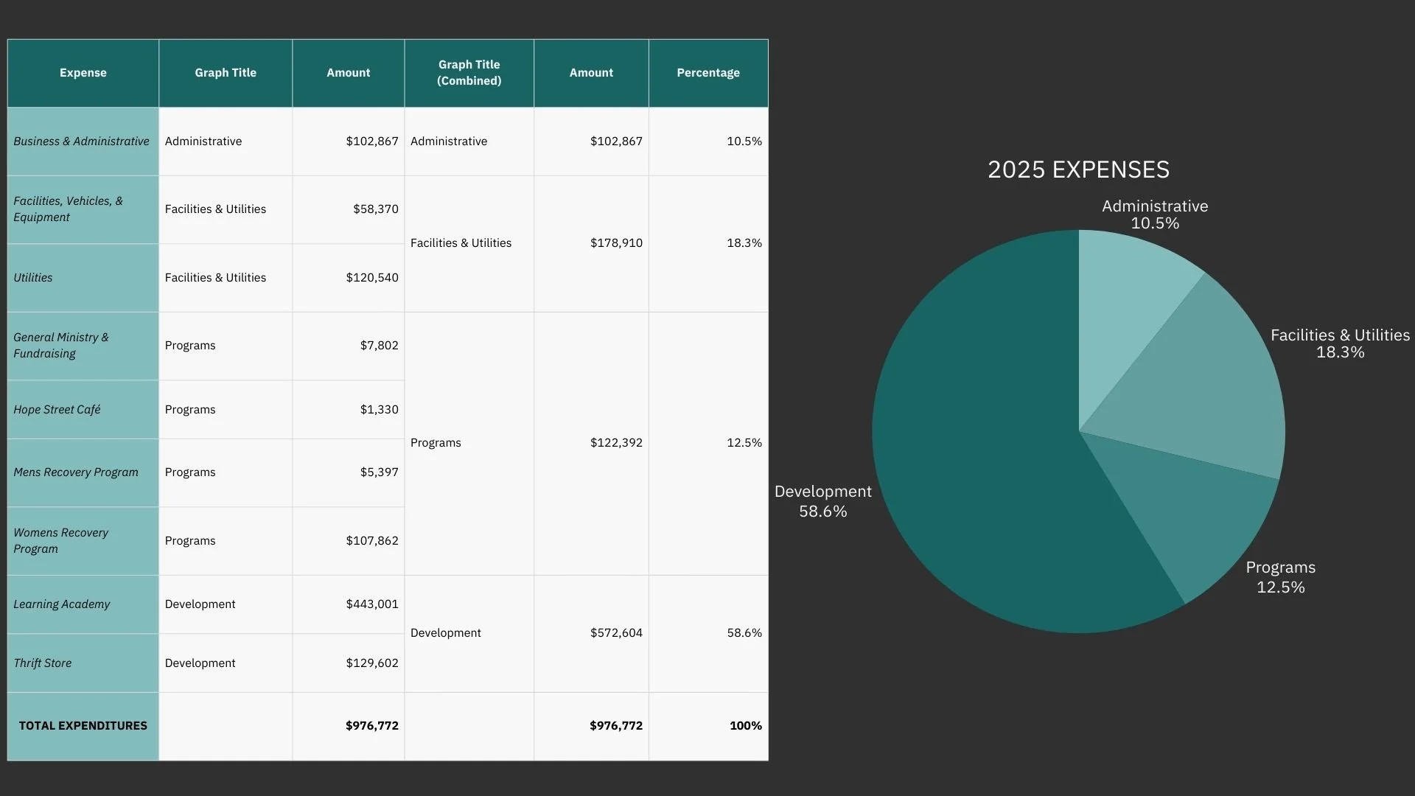Click the Thrift Store expense cell
The image size is (1415, 796).
tap(43, 663)
